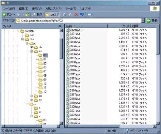Open the ツール(T) menu
Image resolution: width=161 pixels, height=134 pixels.
71,9
